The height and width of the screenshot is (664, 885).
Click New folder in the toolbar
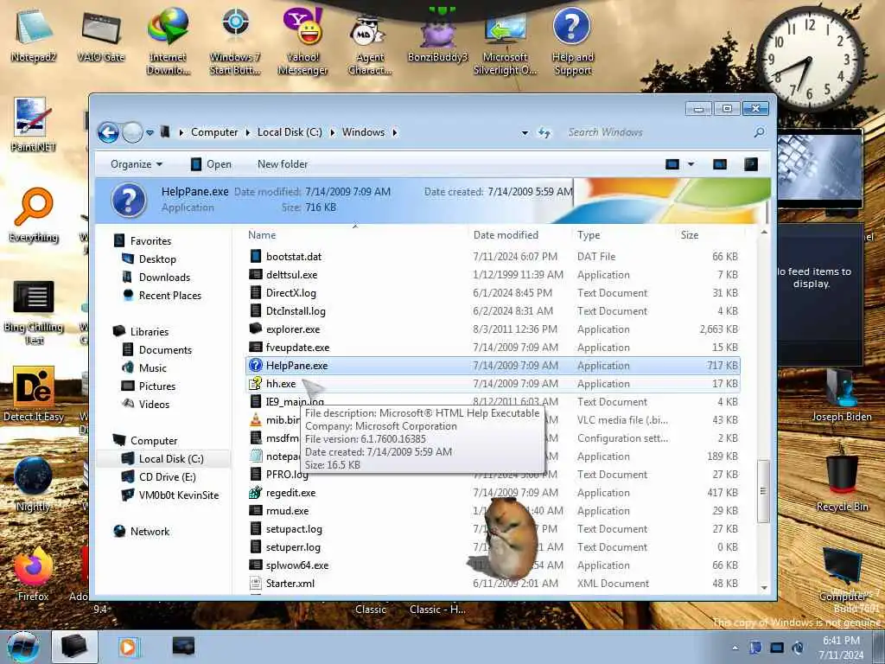click(x=283, y=164)
